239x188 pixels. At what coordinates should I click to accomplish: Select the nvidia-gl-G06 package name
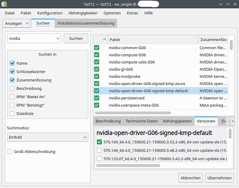pos(121,69)
